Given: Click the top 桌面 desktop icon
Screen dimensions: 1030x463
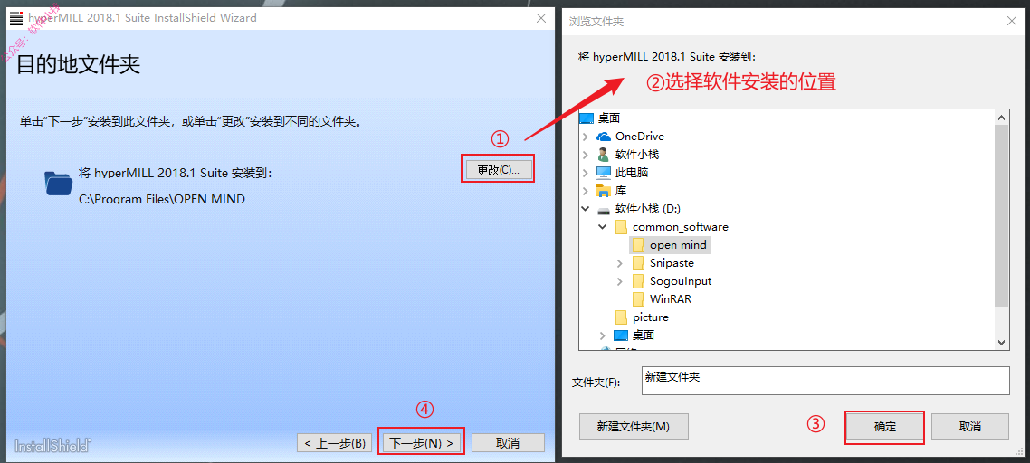Looking at the screenshot, I should [x=587, y=118].
